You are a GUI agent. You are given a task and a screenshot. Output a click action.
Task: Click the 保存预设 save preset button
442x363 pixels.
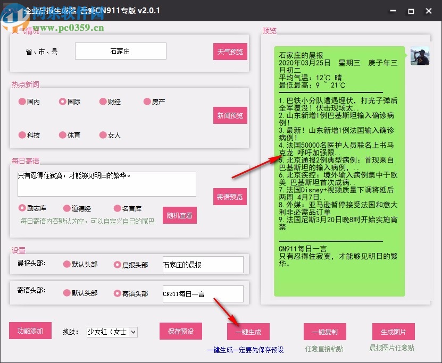pos(181,331)
